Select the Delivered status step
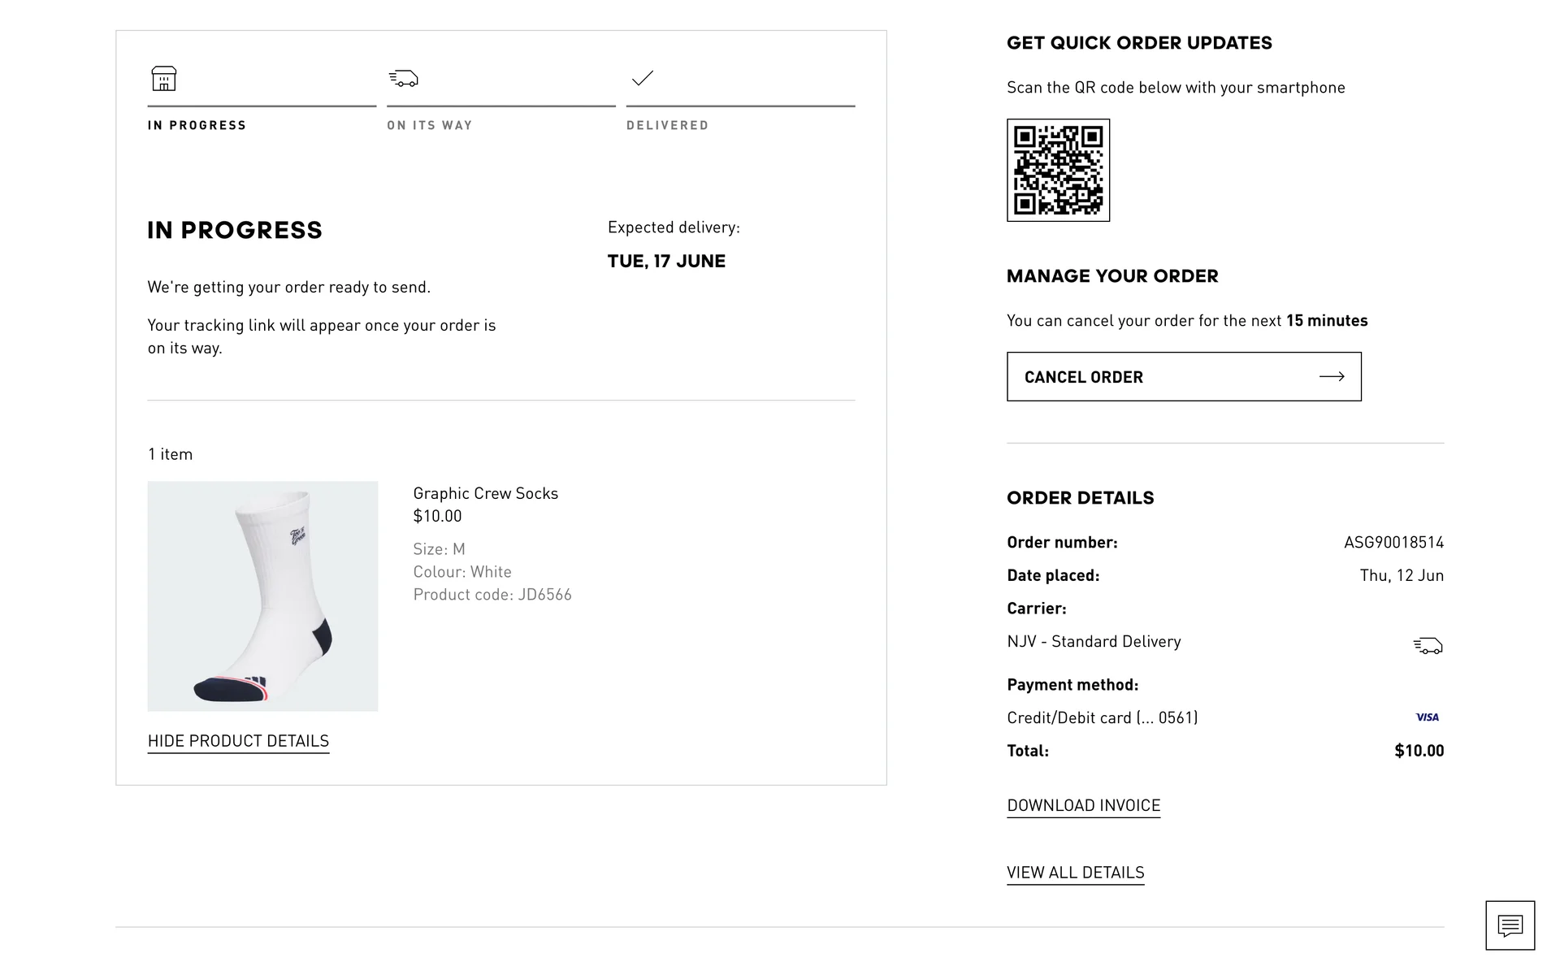Viewport: 1560px width, 975px height. coord(667,125)
